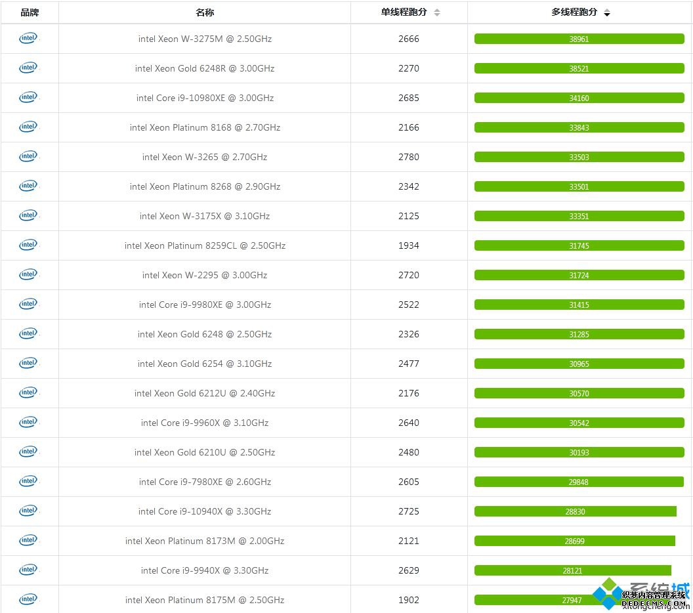The width and height of the screenshot is (693, 613).
Task: Click the 品牌 column header
Action: click(x=30, y=12)
